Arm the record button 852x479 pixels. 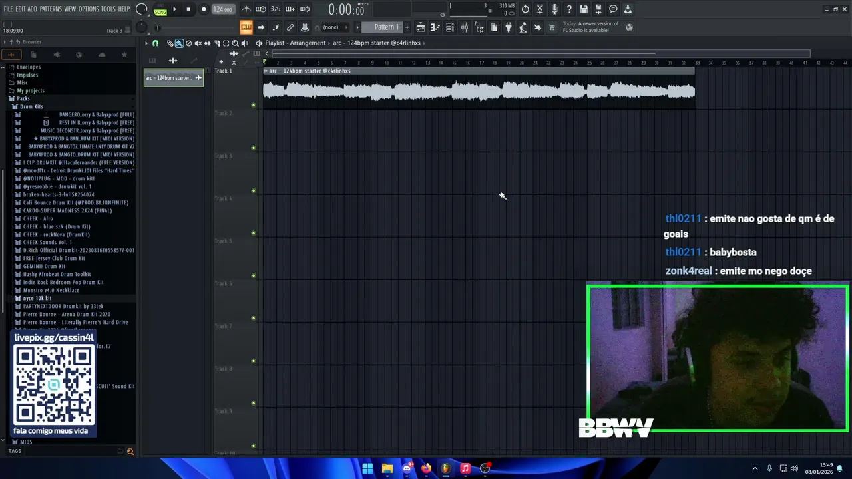tap(204, 9)
